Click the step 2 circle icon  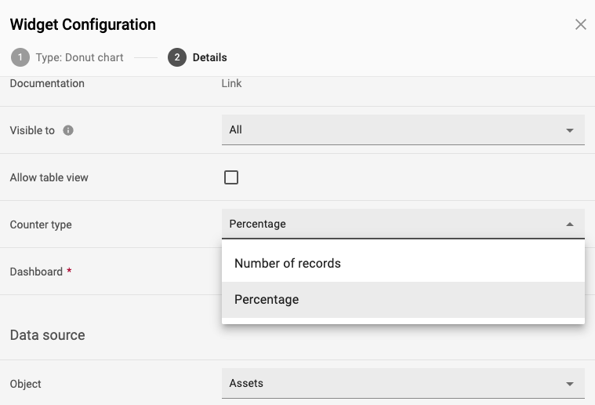(x=177, y=57)
